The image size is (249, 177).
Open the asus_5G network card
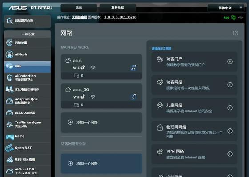click(x=101, y=96)
